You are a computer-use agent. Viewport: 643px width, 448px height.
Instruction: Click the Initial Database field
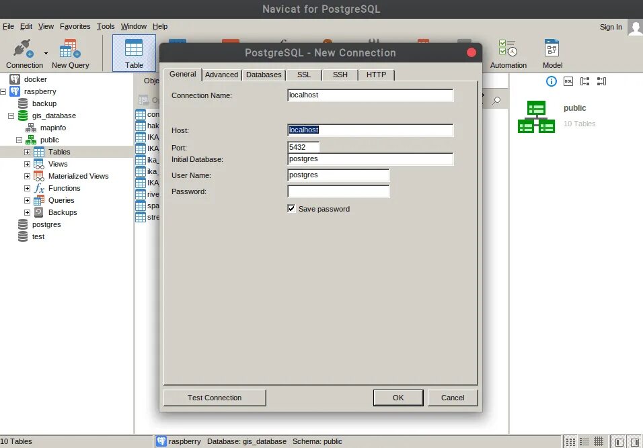pos(371,159)
